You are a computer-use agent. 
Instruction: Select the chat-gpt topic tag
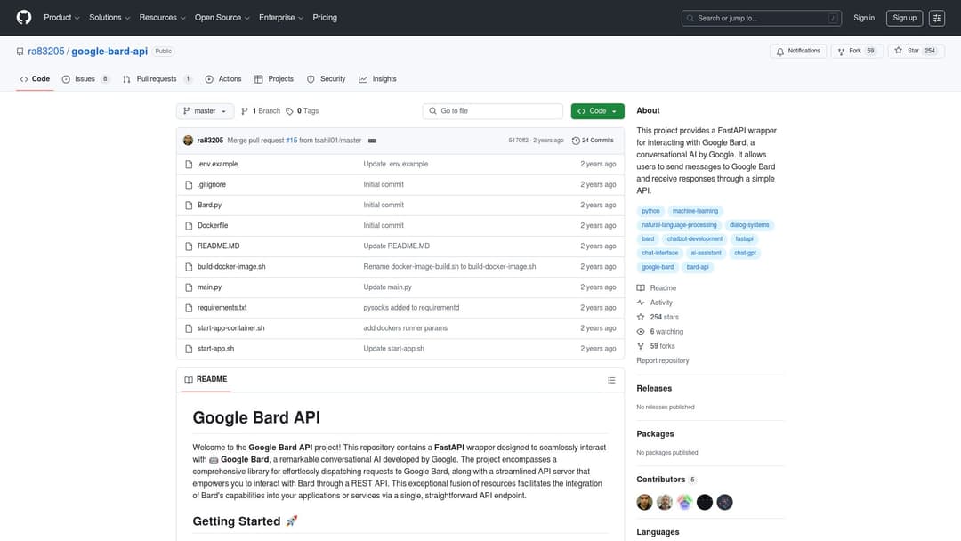[x=745, y=253]
